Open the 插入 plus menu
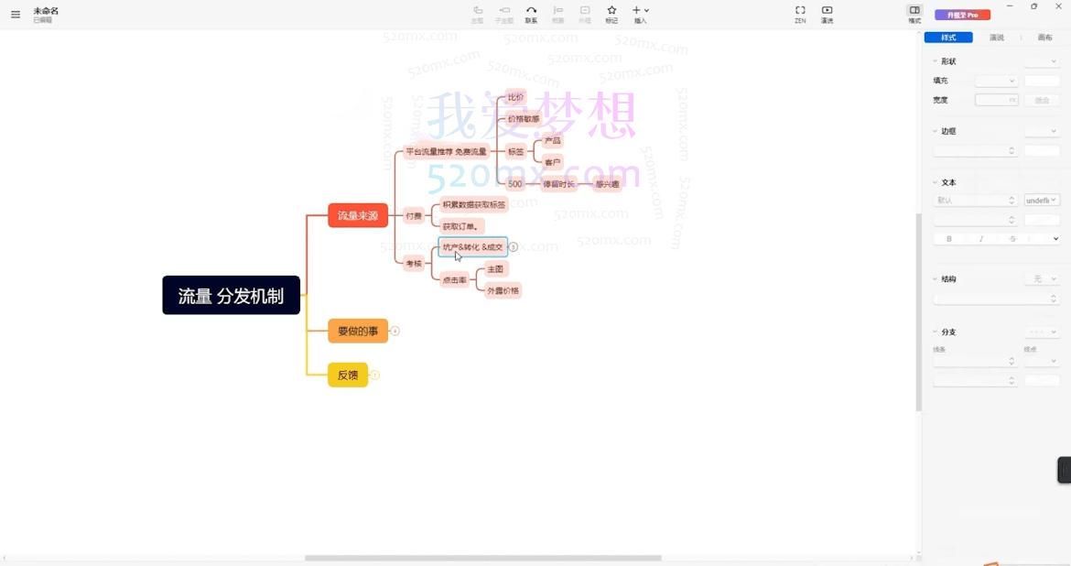This screenshot has width=1071, height=566. (x=640, y=14)
